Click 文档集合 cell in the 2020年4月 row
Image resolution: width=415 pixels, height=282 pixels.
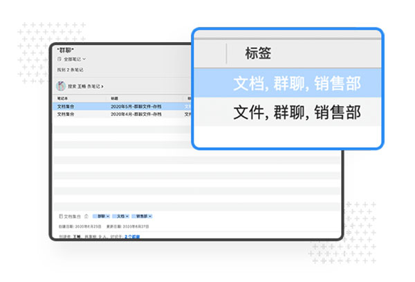point(66,113)
